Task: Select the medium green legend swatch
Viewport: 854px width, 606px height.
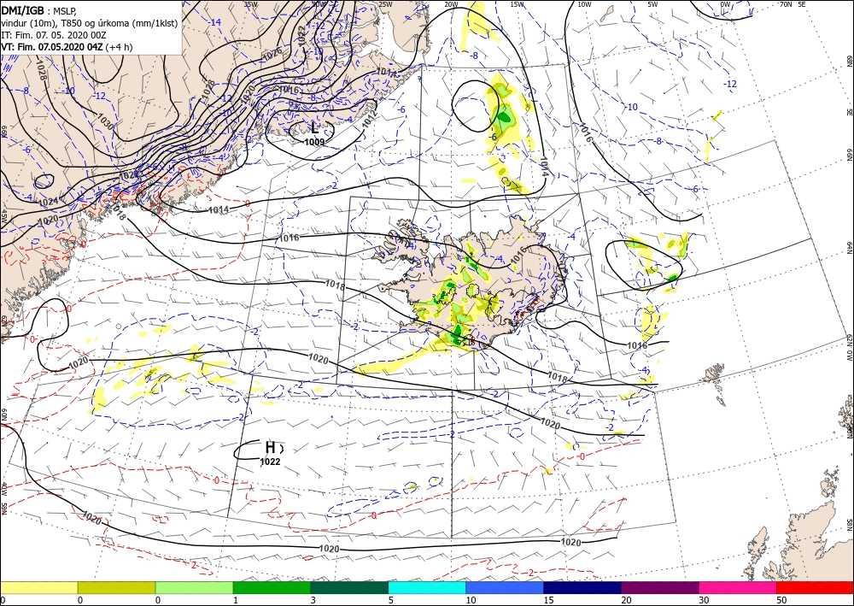Action: [272, 587]
